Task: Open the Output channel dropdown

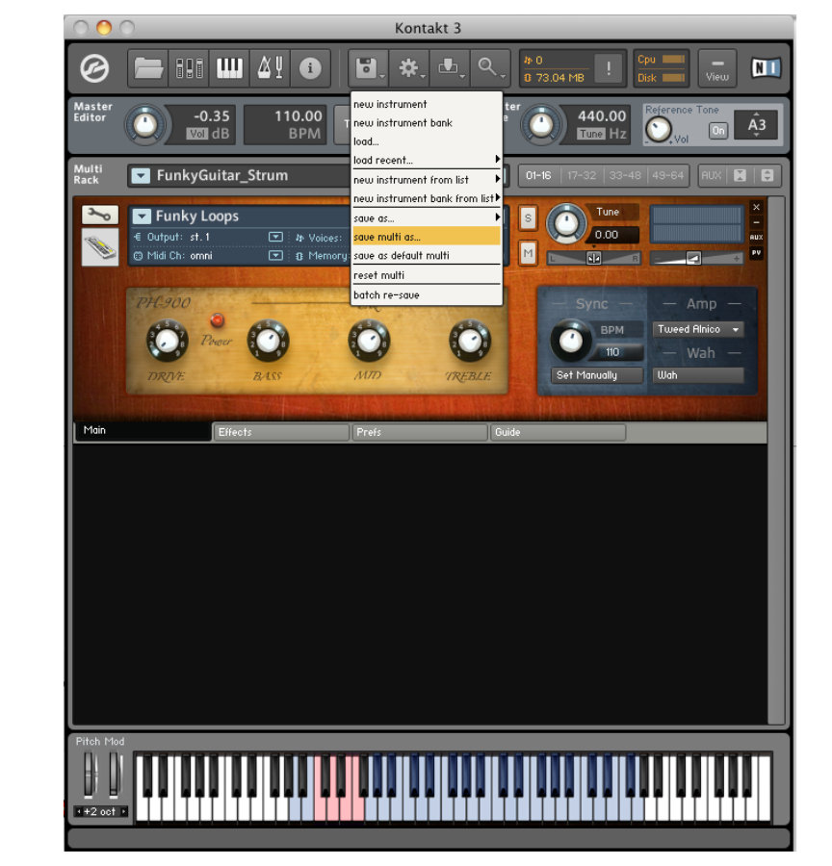Action: (x=275, y=237)
